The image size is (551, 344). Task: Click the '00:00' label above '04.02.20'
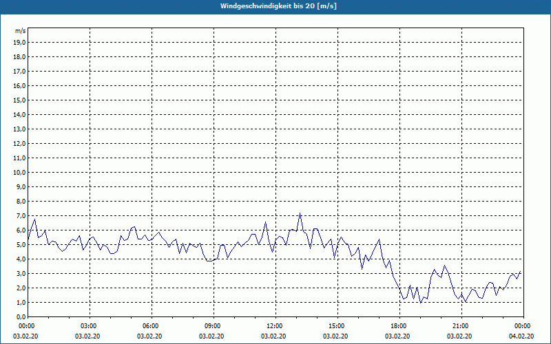pyautogui.click(x=523, y=326)
